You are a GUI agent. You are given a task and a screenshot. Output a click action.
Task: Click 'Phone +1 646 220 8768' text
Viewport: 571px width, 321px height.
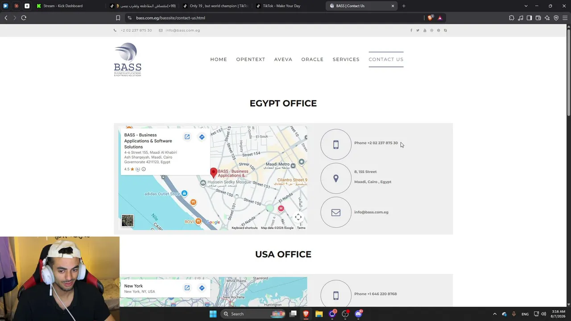tap(375, 294)
